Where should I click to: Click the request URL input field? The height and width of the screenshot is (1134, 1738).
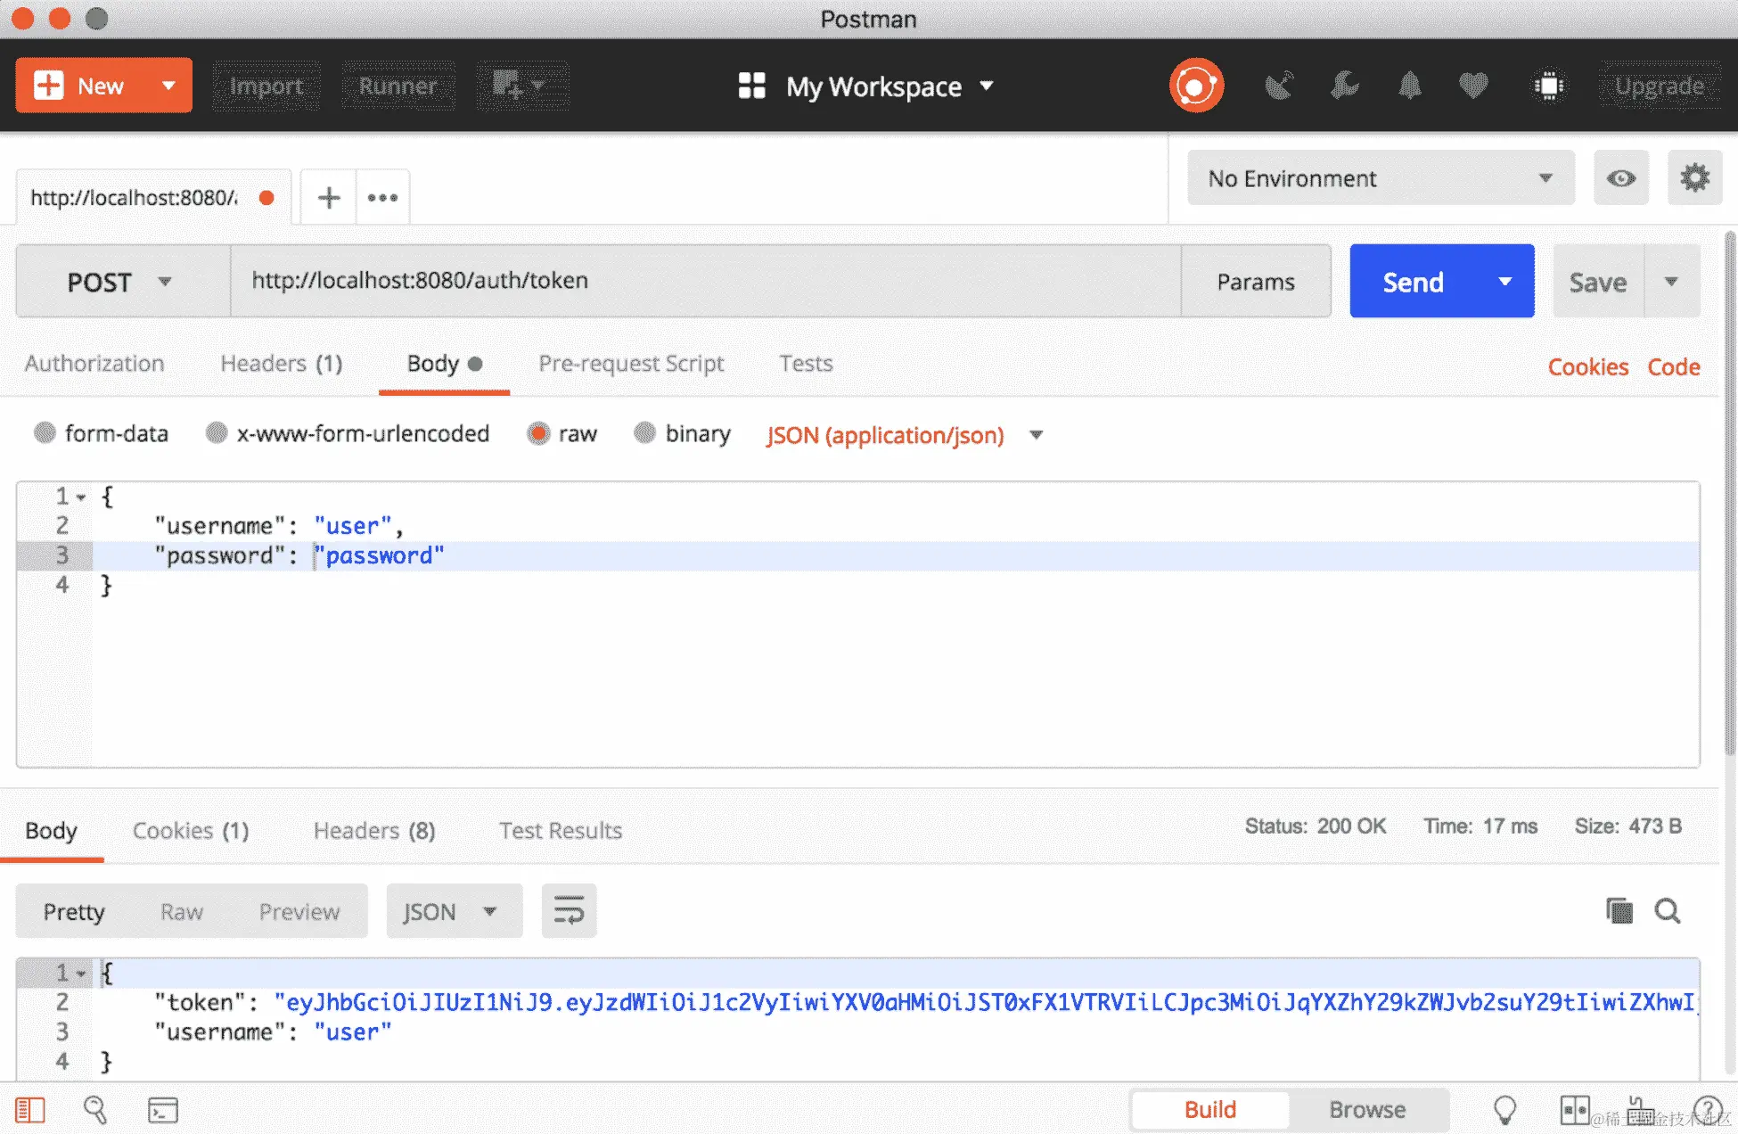[x=704, y=281]
